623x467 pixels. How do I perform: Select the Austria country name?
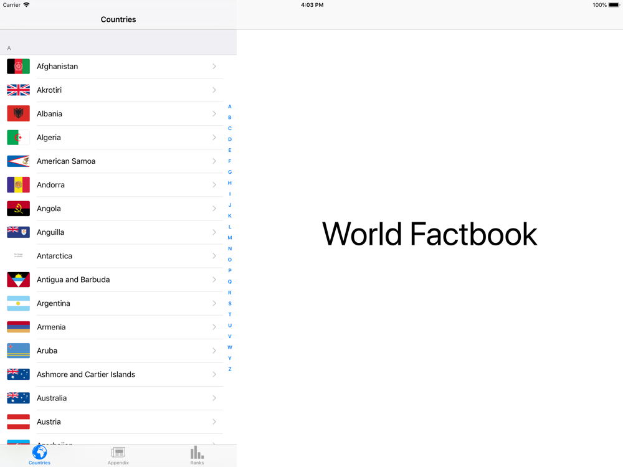pos(49,422)
